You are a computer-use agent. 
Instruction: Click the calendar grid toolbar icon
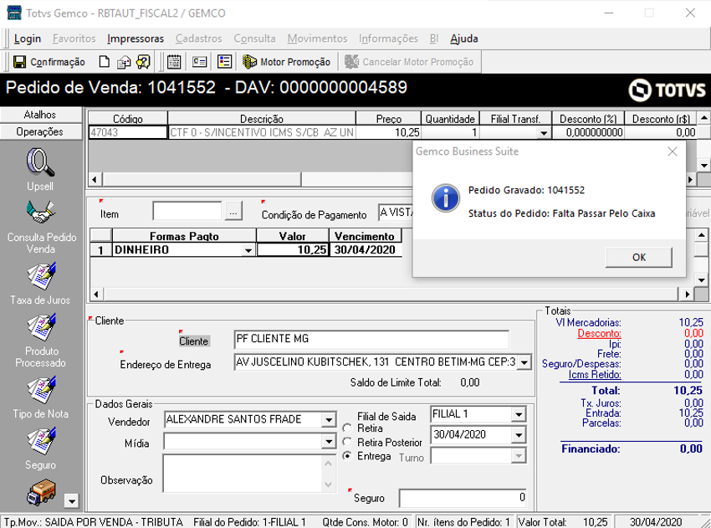tap(174, 62)
